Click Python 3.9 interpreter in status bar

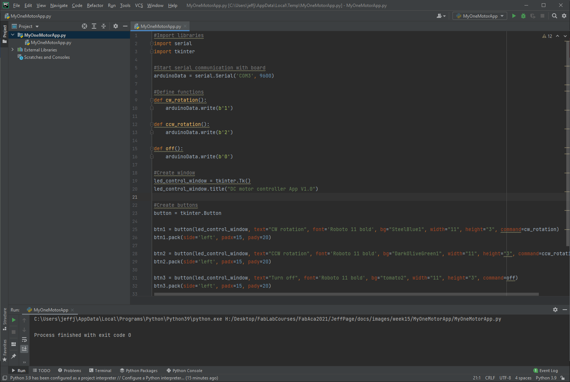click(x=546, y=378)
